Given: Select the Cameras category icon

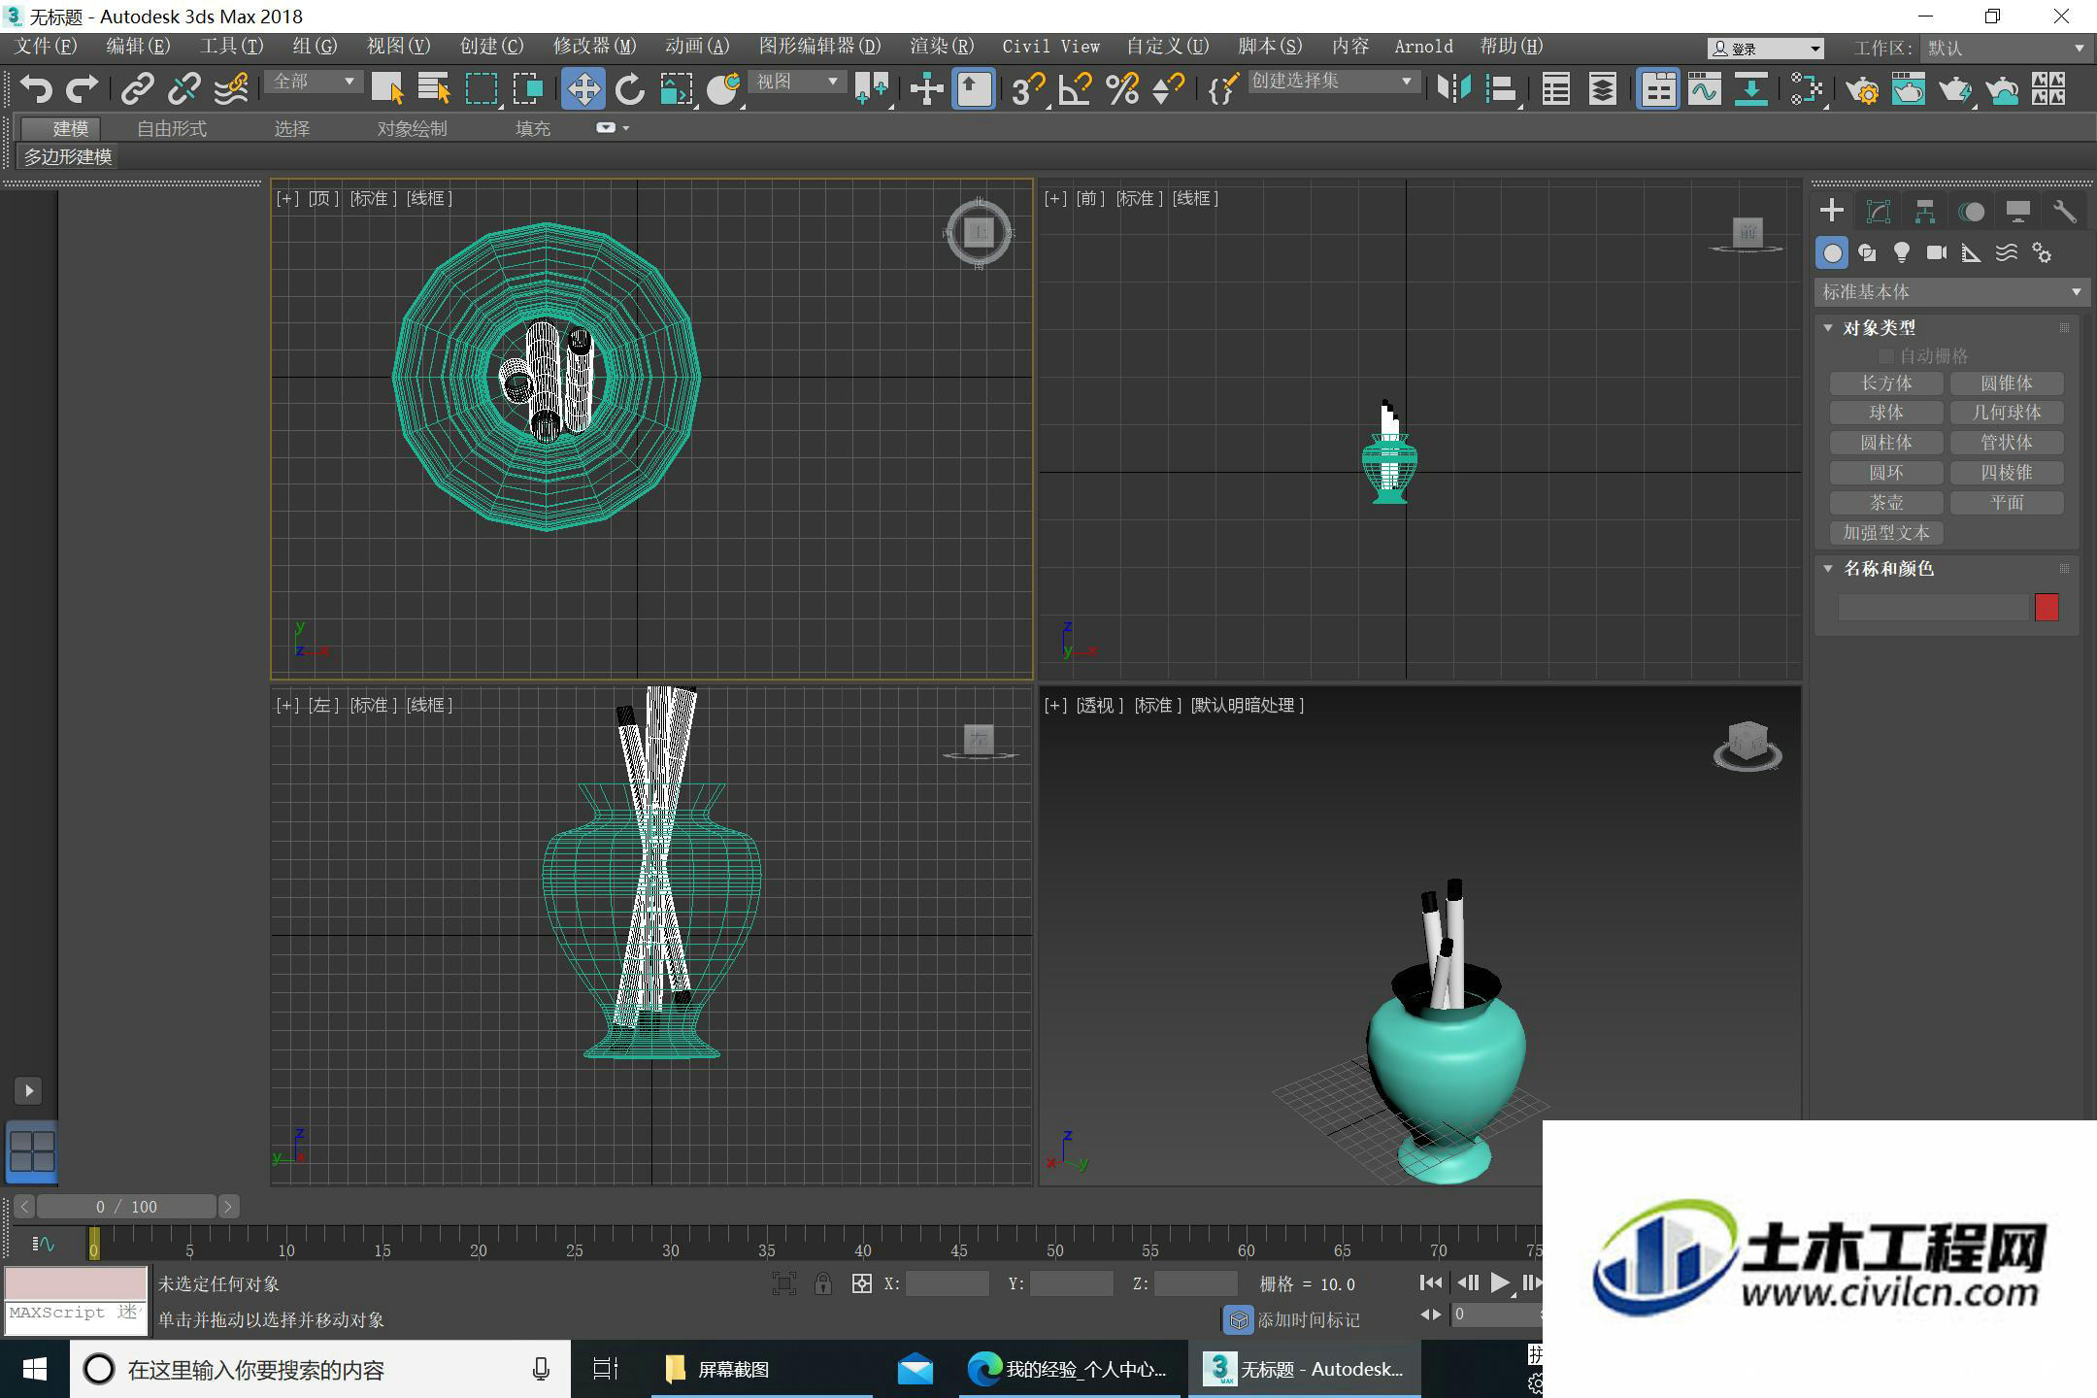Looking at the screenshot, I should (1937, 253).
